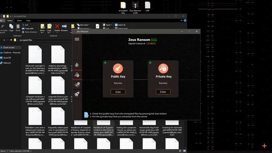Select computer-hardware-and-software file

35,91
